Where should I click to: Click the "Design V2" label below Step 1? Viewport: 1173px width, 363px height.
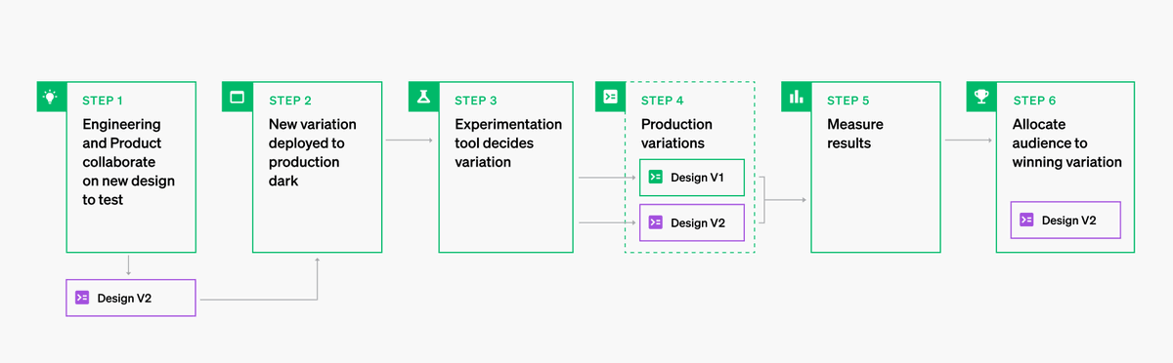click(124, 298)
